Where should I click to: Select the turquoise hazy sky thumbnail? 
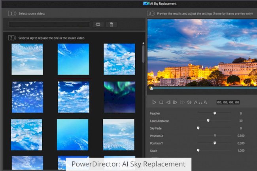[x=73, y=135]
